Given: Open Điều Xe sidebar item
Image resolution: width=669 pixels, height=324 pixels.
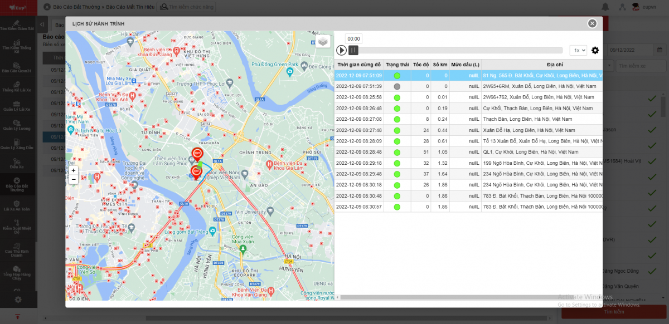Looking at the screenshot, I should pos(18,163).
